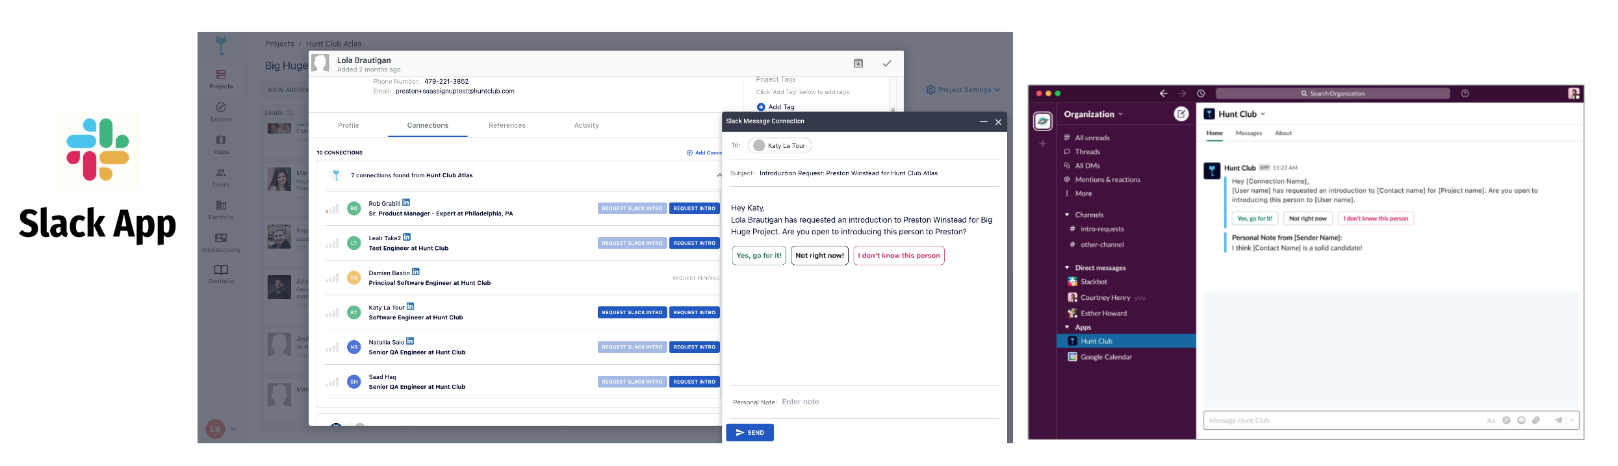Open Explore in Hunt Club sidebar
This screenshot has width=1618, height=466.
(221, 111)
